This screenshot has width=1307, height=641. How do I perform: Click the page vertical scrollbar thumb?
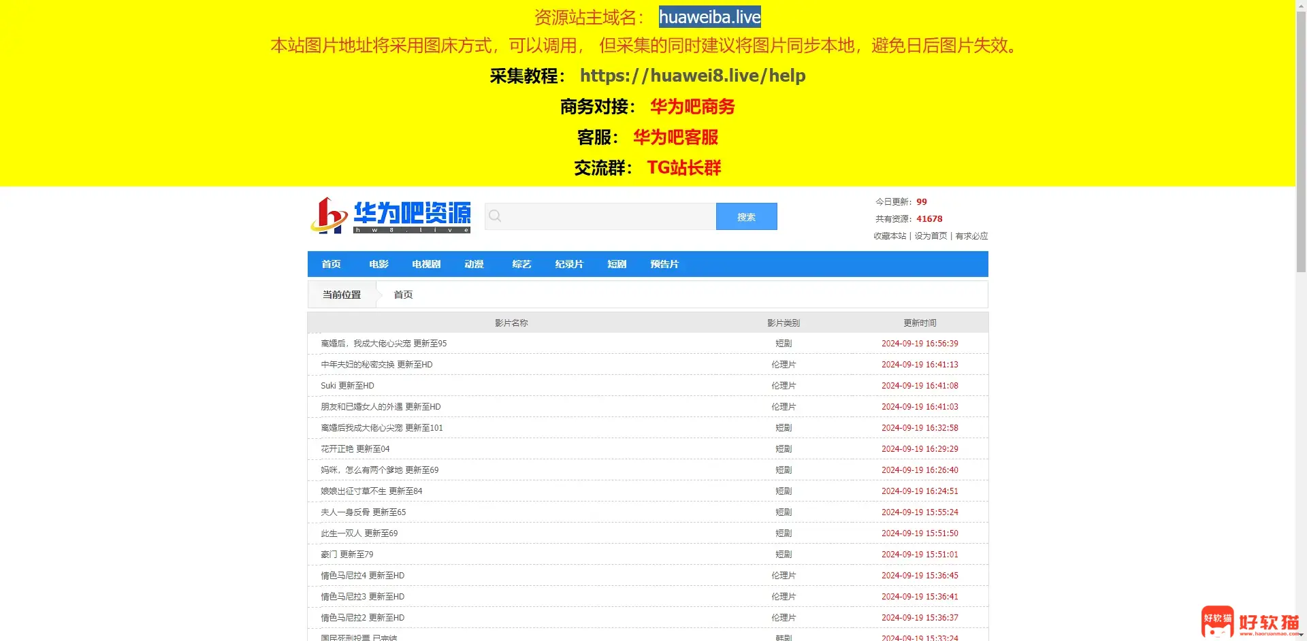point(1301,141)
